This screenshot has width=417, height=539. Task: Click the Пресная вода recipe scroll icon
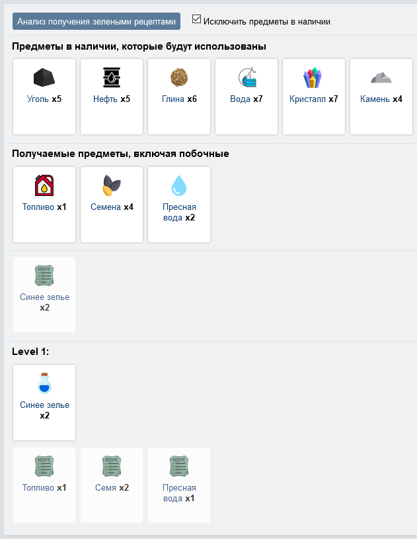point(179,466)
